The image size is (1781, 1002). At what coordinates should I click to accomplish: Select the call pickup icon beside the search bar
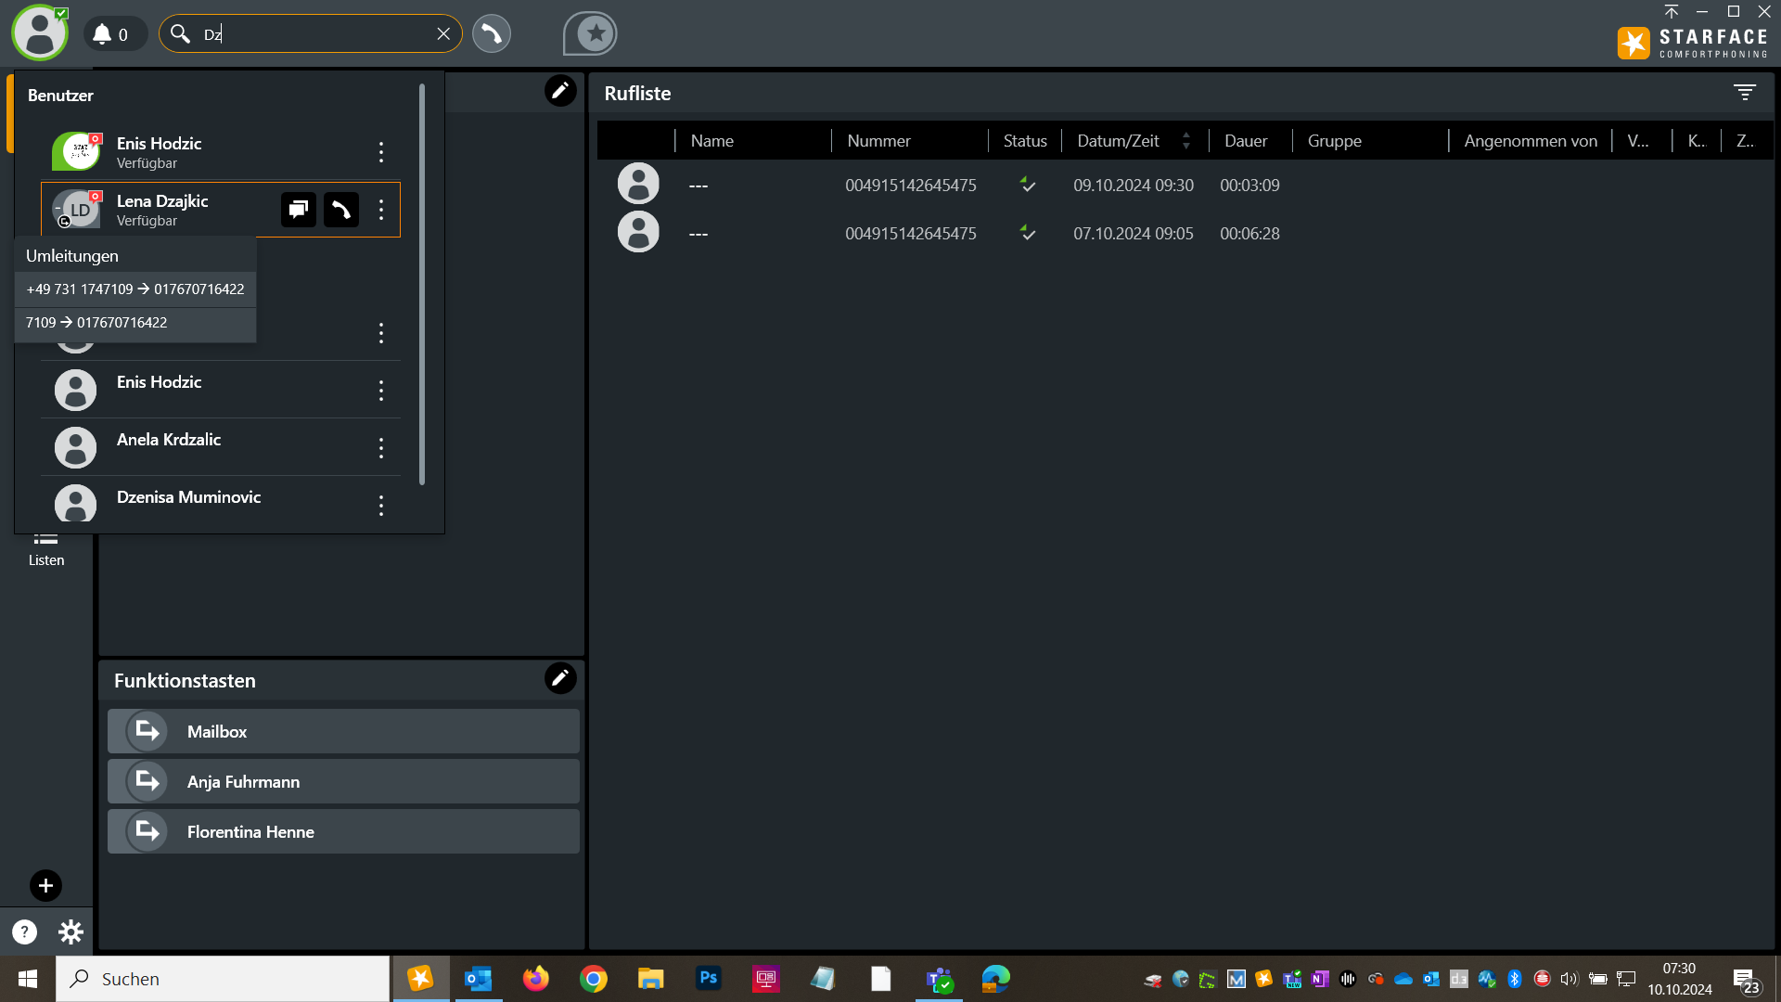[492, 33]
